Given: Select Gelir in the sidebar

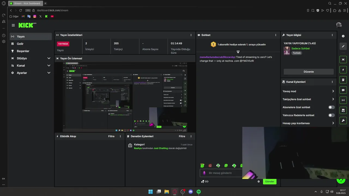Looking at the screenshot, I should [31, 44].
